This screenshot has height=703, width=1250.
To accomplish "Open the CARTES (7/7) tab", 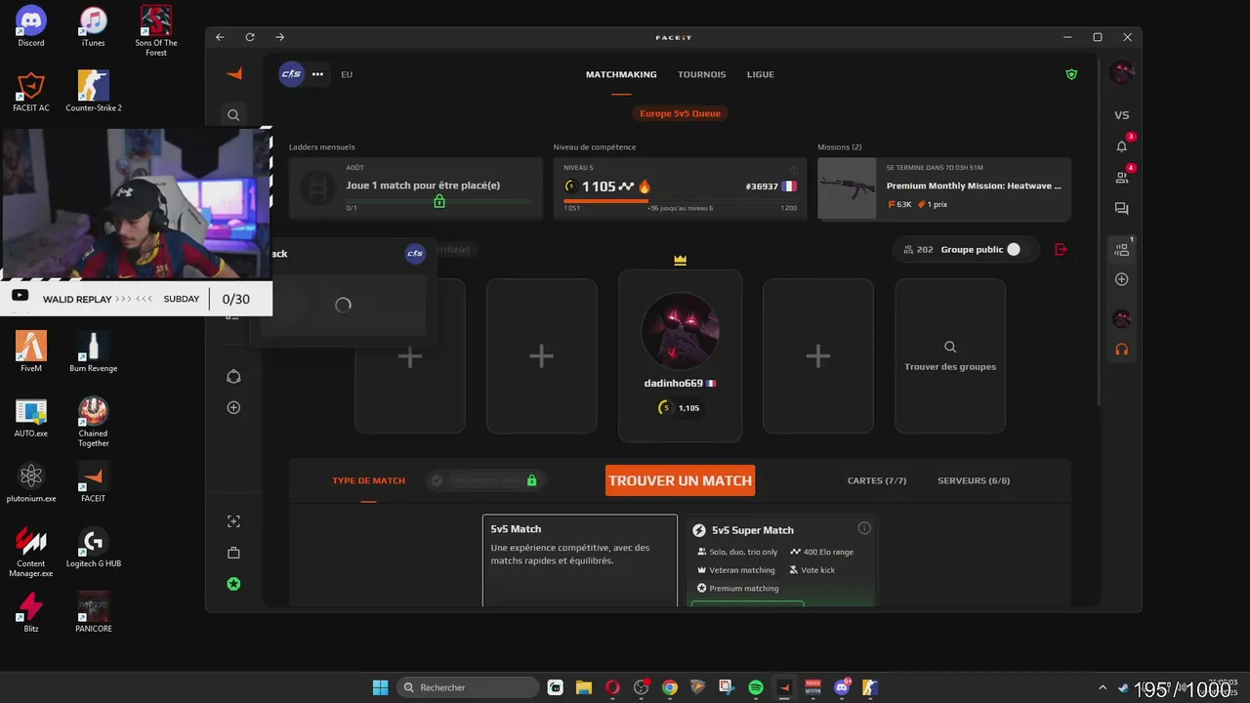I will (877, 480).
